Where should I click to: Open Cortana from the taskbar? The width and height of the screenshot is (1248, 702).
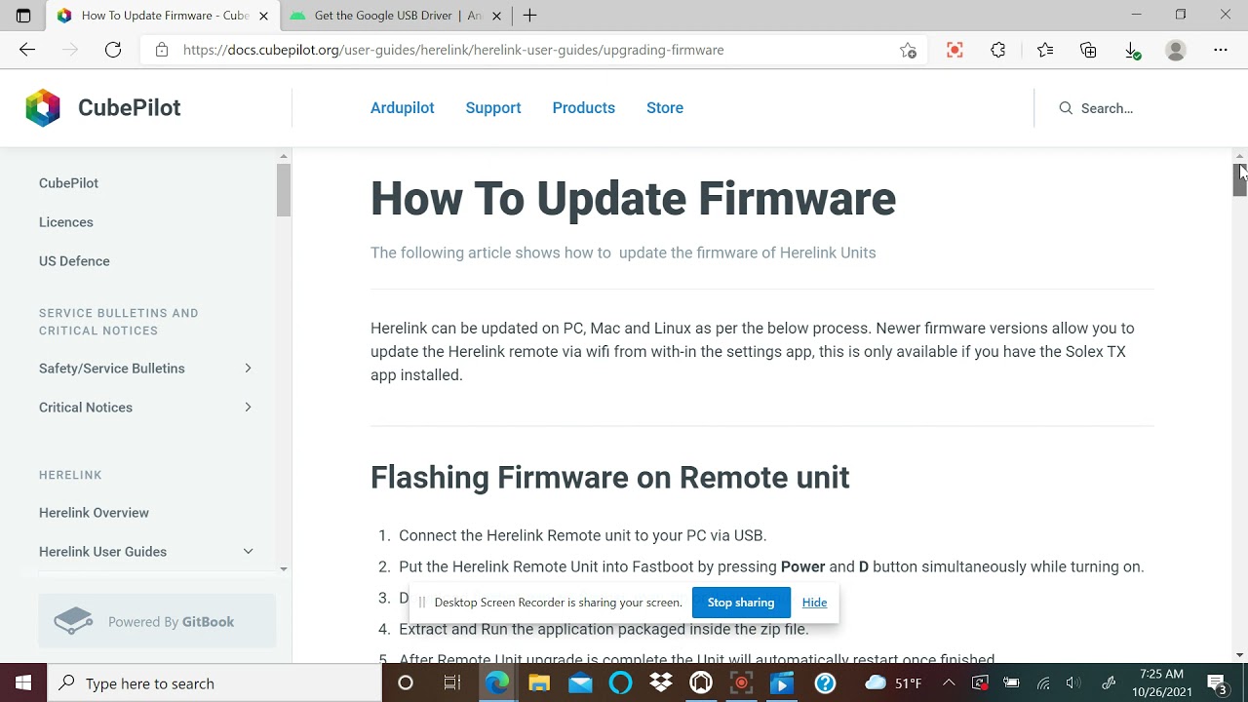point(406,683)
